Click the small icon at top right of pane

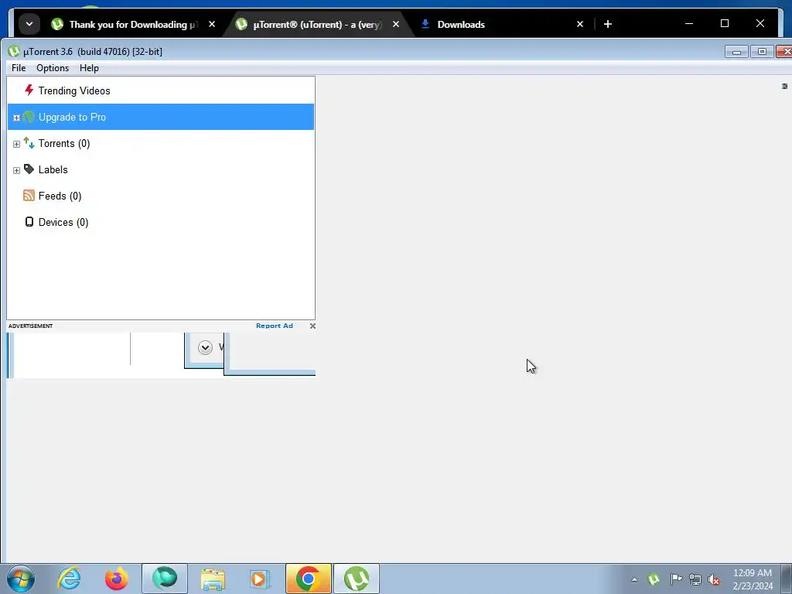[784, 87]
